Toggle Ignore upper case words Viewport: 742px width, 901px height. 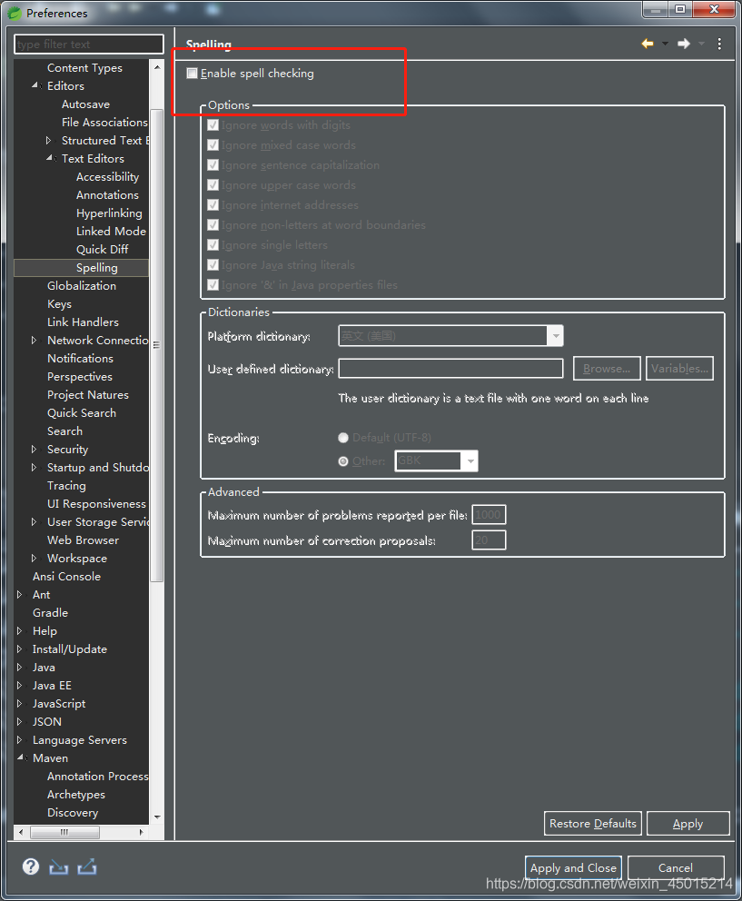click(x=213, y=185)
